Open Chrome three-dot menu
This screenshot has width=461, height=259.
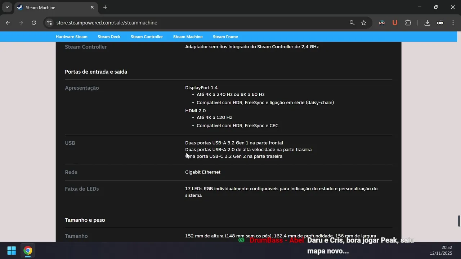(453, 23)
